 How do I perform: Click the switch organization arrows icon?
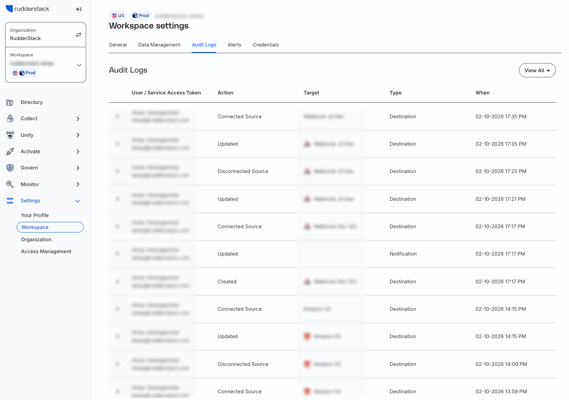pyautogui.click(x=79, y=35)
